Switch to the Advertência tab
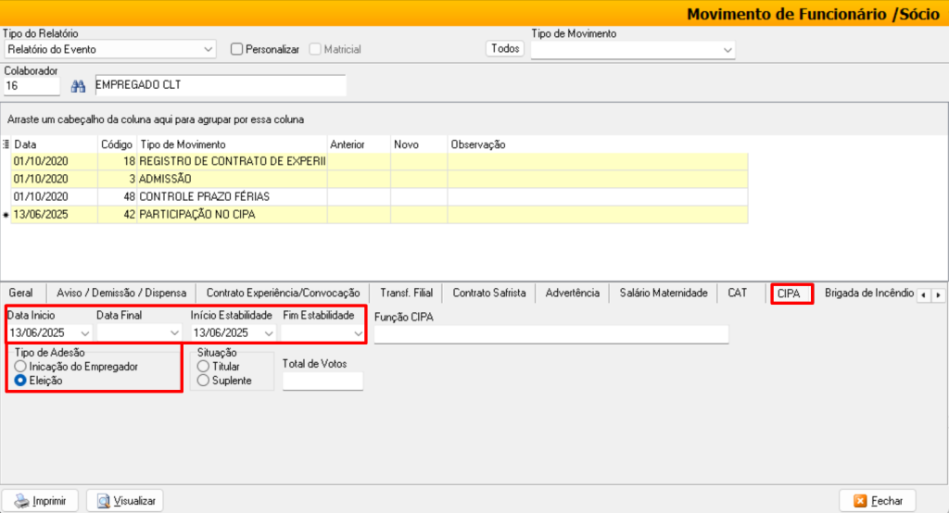949x513 pixels. coord(573,293)
